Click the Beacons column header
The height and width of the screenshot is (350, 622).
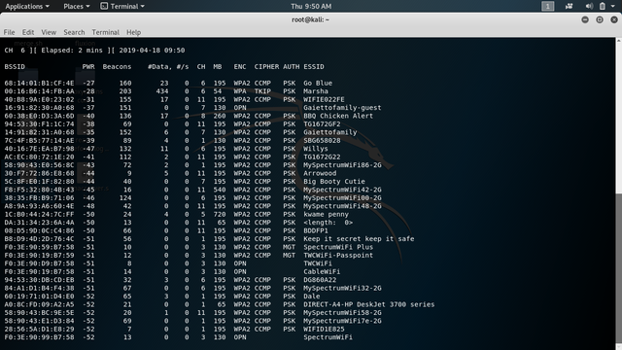pos(117,67)
